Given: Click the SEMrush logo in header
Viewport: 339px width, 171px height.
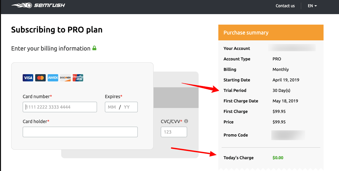Looking at the screenshot, I should tap(38, 5).
